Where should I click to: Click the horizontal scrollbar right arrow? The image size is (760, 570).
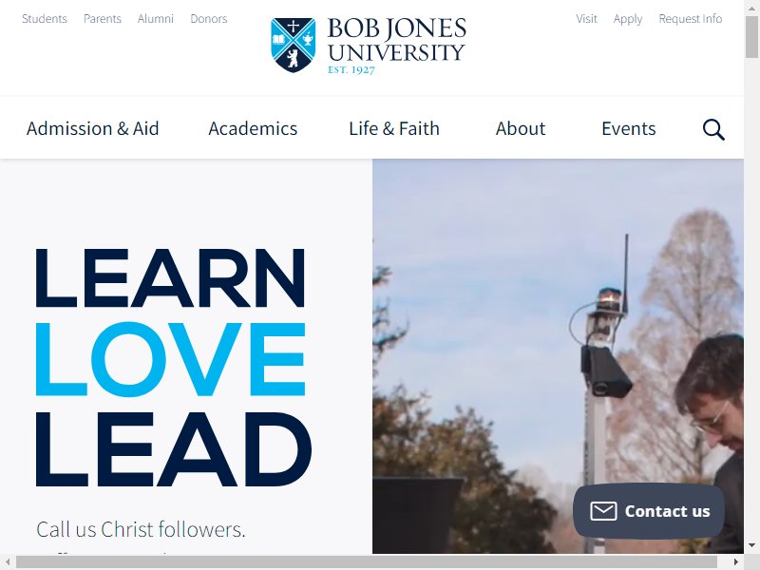point(735,561)
